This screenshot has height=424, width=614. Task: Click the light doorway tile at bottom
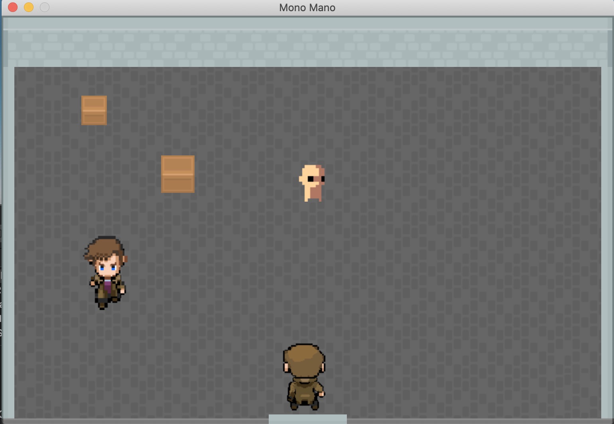(x=307, y=419)
